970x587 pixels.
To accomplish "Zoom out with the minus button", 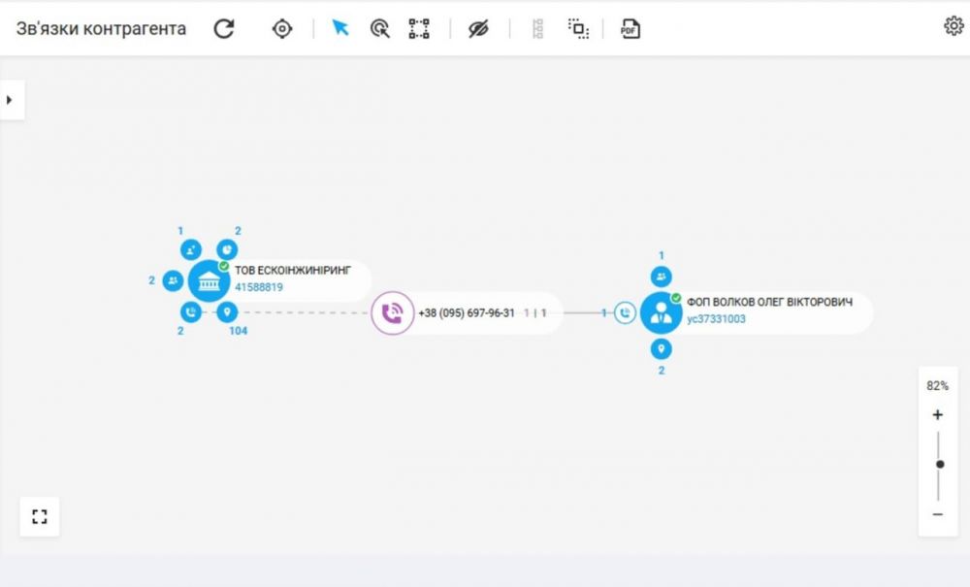I will (937, 514).
